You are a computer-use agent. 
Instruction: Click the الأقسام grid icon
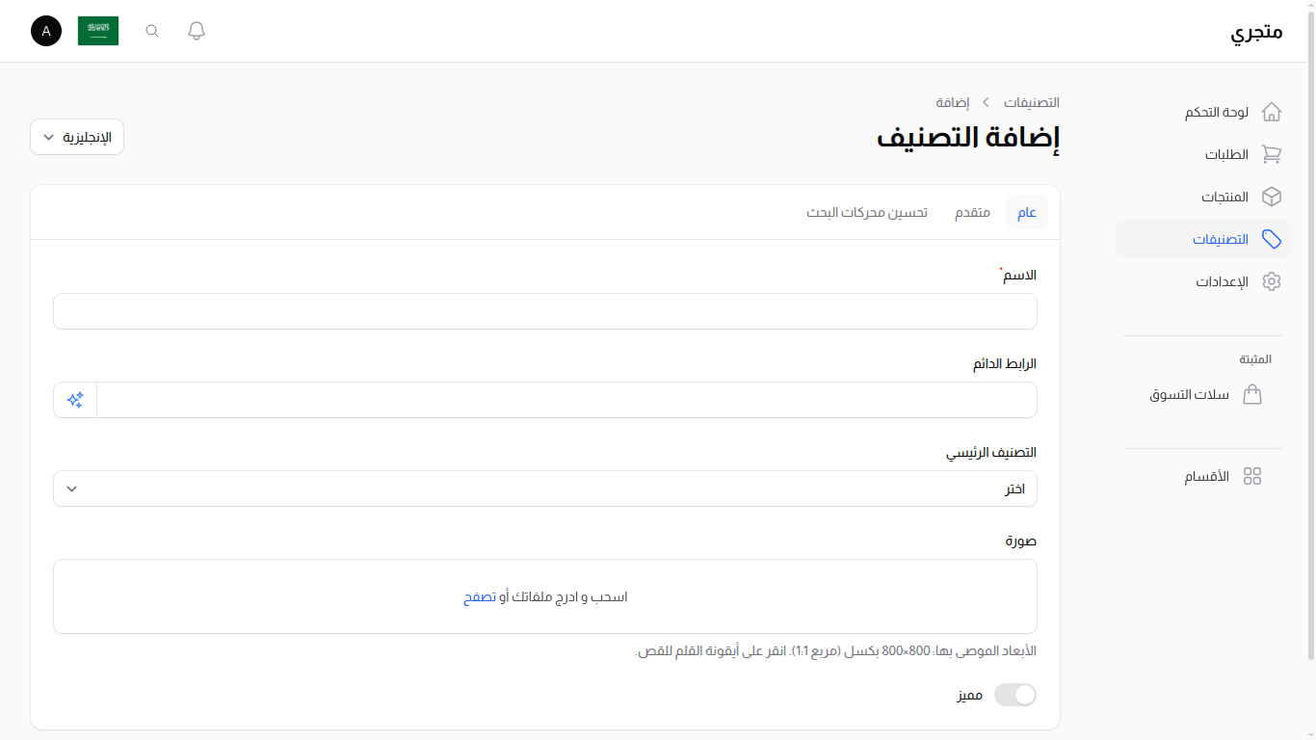1252,475
